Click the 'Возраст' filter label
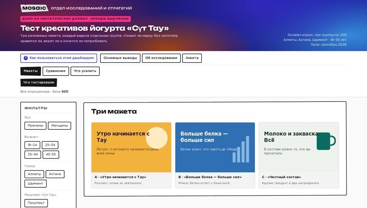This screenshot has height=208, width=367. click(x=31, y=137)
